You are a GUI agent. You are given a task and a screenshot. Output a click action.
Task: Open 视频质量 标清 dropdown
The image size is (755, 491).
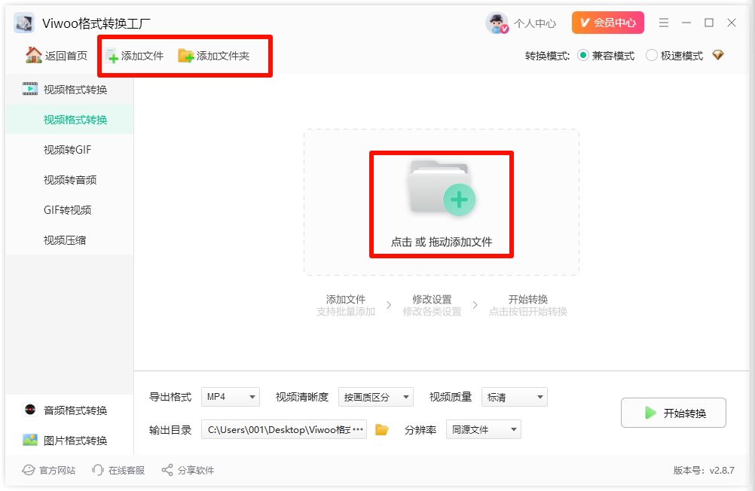[x=514, y=397]
